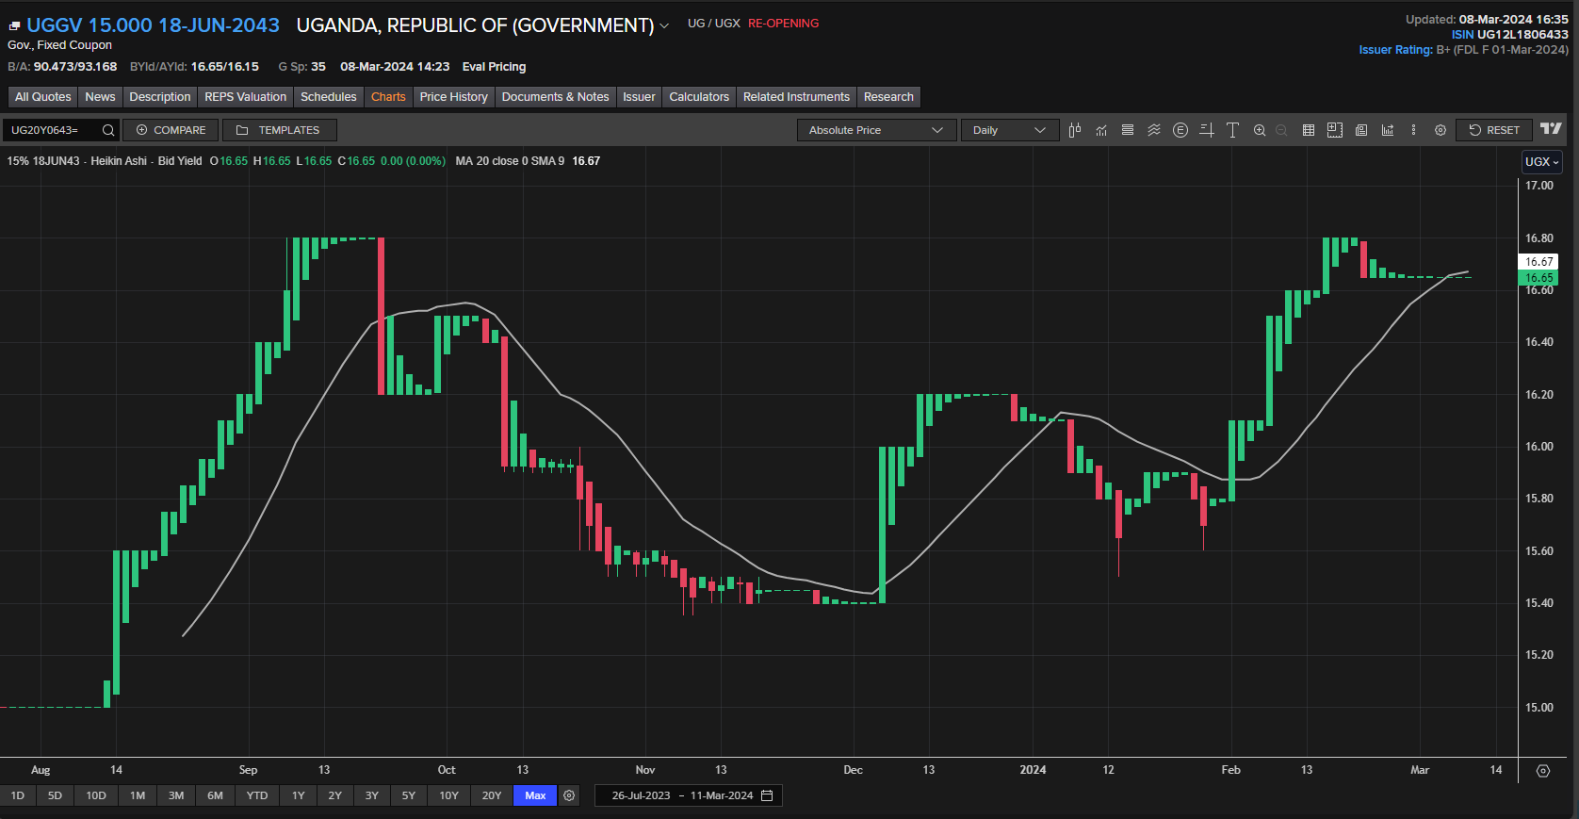Click the circled E events icon
Screen dimensions: 1579x819
tap(1180, 130)
